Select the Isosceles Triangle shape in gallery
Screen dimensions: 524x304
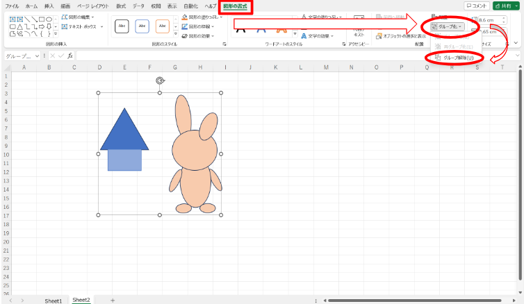click(19, 26)
